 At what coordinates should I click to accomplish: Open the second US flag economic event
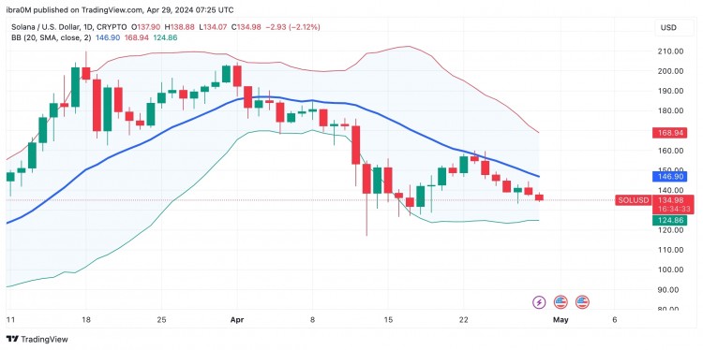tap(582, 302)
